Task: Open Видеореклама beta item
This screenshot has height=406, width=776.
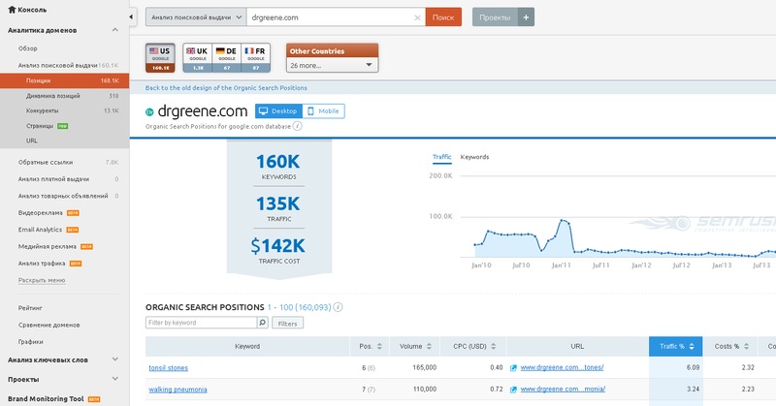Action: point(41,212)
